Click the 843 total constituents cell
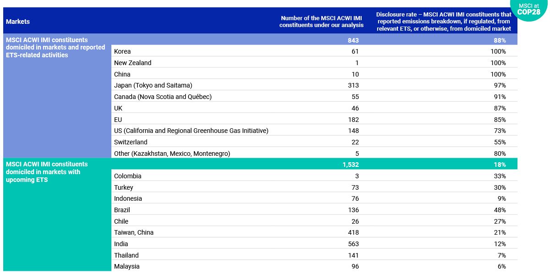Image resolution: width=550 pixels, height=275 pixels. click(x=353, y=40)
